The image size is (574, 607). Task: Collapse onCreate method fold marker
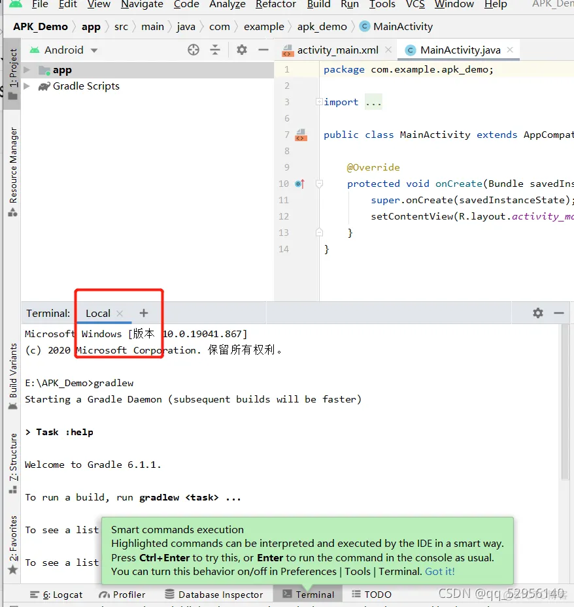[319, 184]
